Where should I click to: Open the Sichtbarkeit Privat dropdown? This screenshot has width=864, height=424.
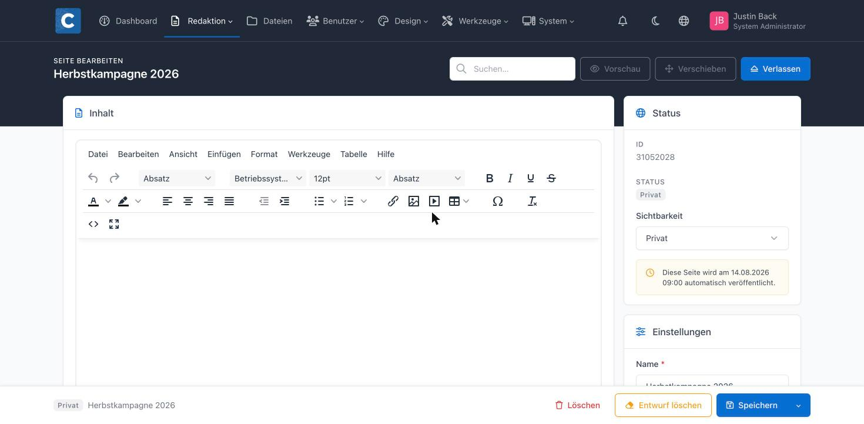[x=712, y=238]
